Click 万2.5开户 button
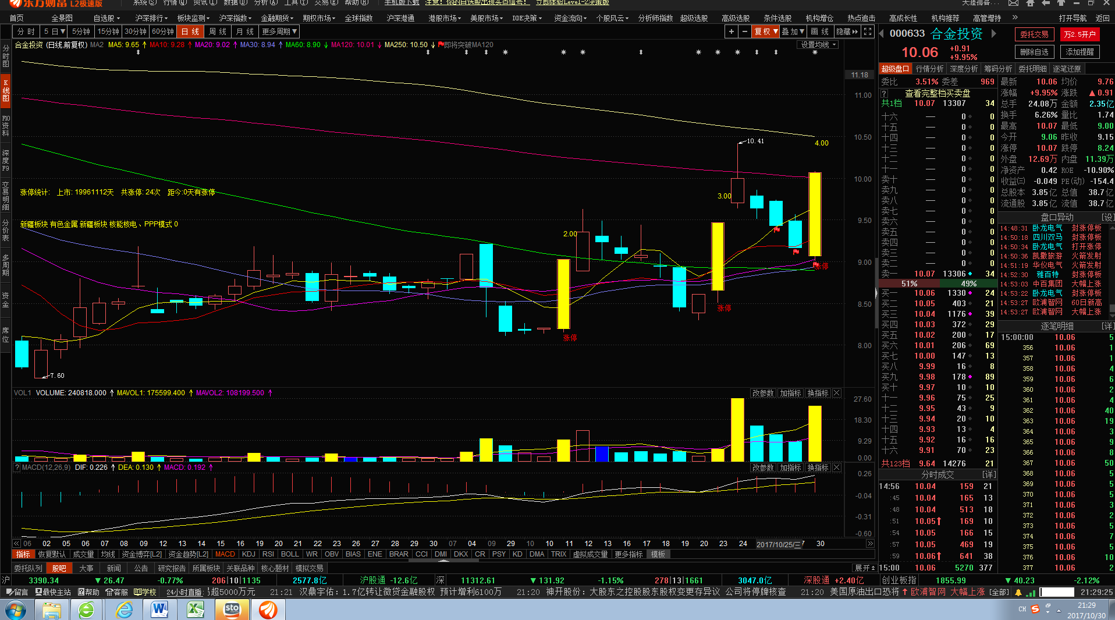 pyautogui.click(x=1080, y=34)
